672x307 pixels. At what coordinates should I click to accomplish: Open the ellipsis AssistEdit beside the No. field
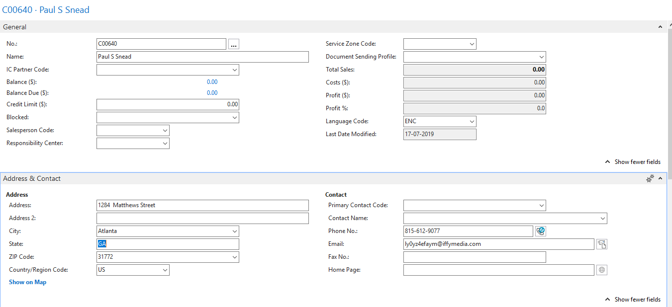[x=233, y=44]
